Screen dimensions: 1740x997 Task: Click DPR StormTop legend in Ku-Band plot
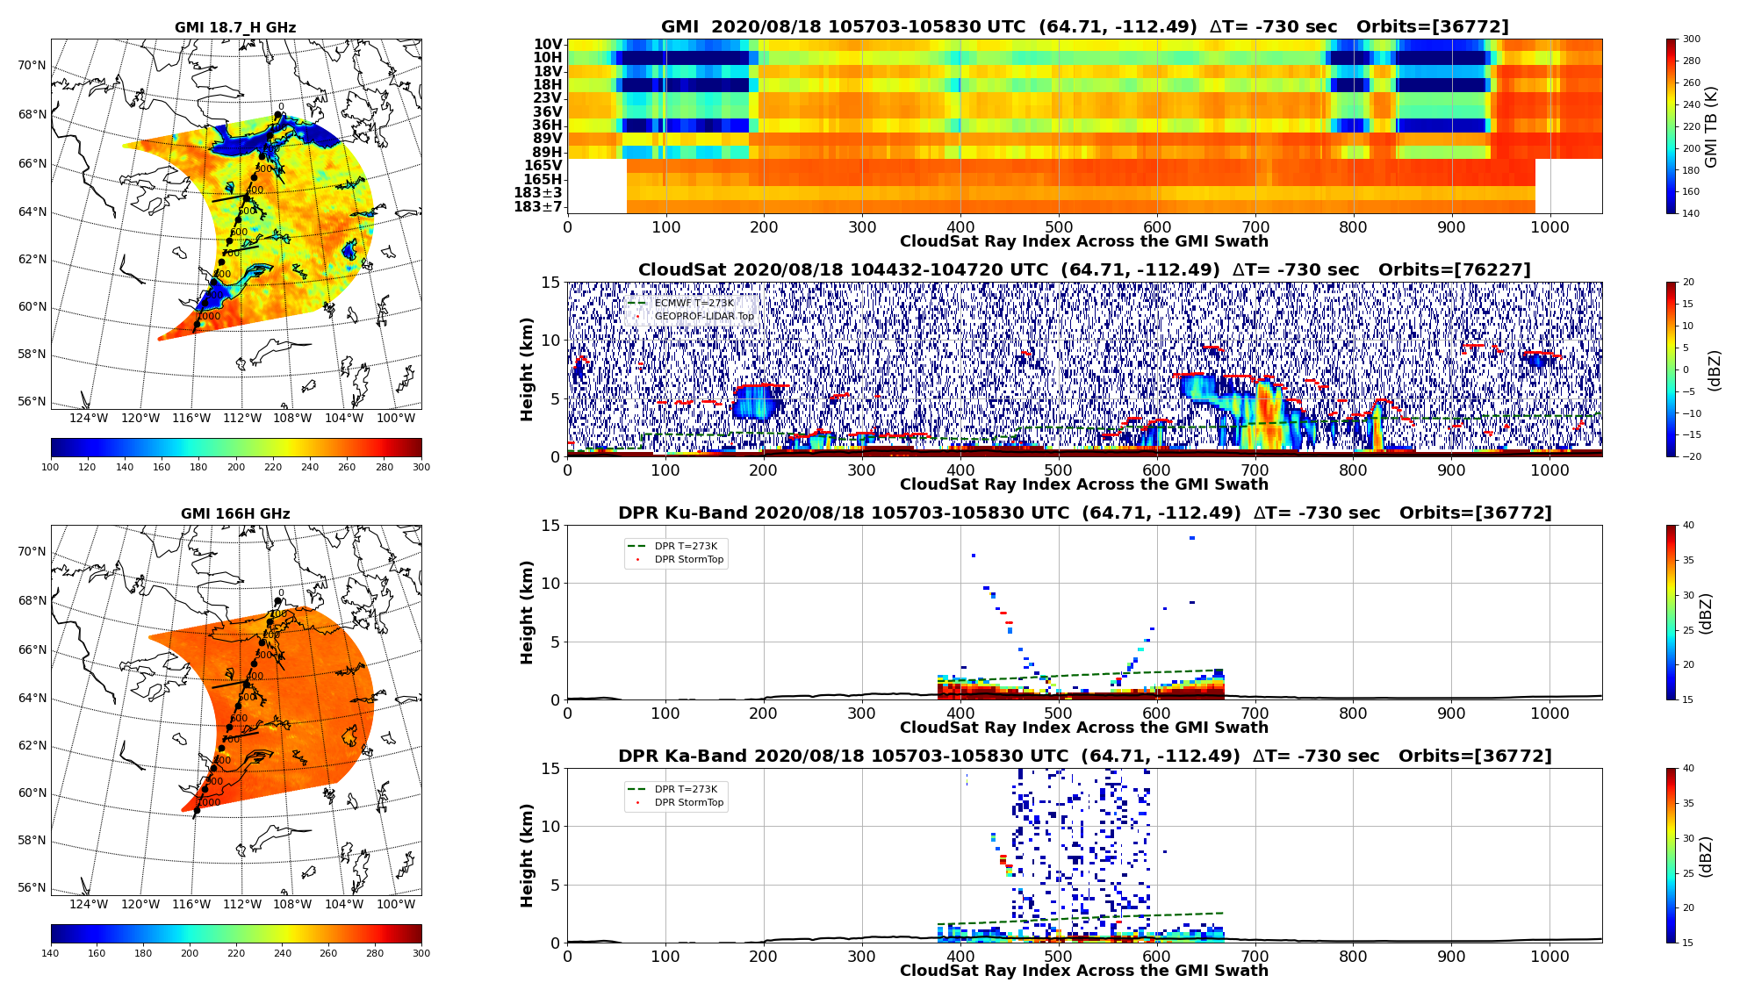689,560
